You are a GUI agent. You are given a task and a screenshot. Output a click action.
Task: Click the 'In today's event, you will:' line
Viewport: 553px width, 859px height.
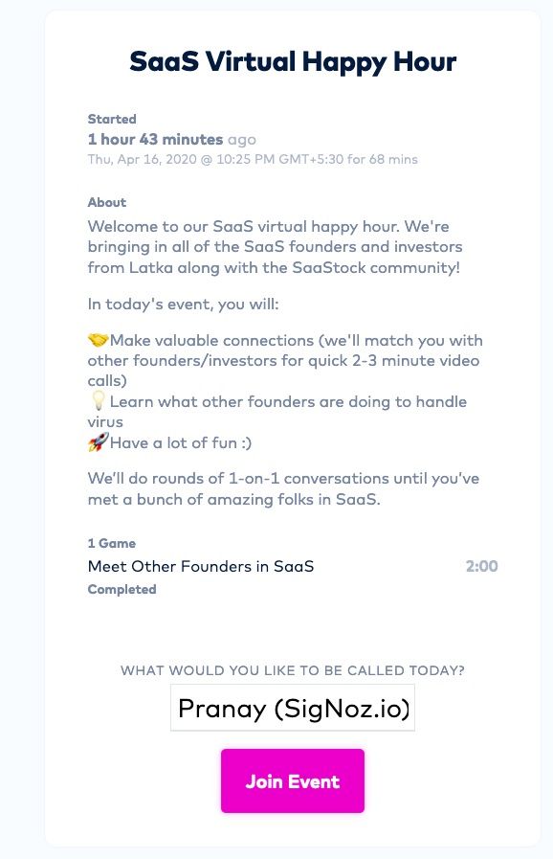tap(184, 304)
